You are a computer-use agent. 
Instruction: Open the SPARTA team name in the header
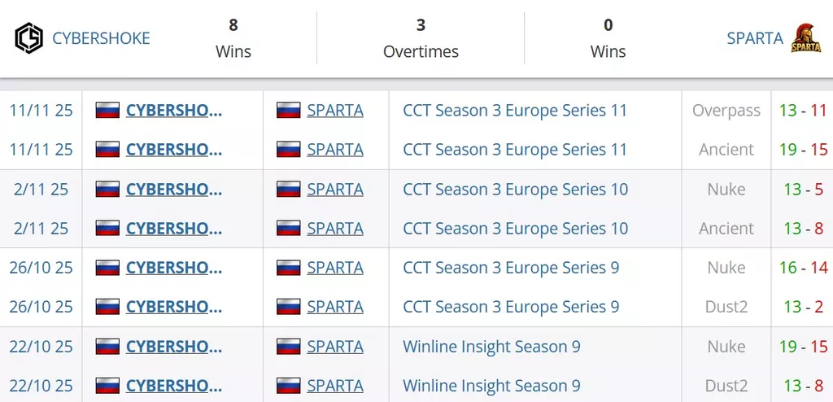(755, 38)
